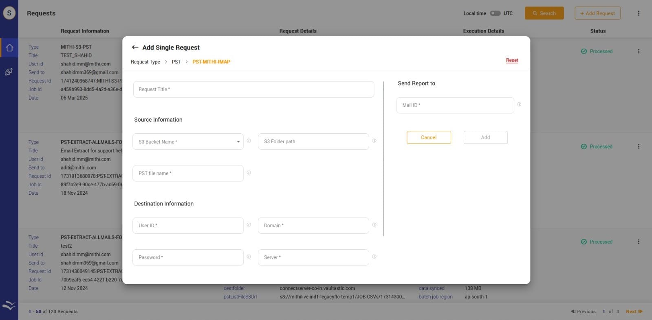Click the back arrow beside Add Single Request

135,48
